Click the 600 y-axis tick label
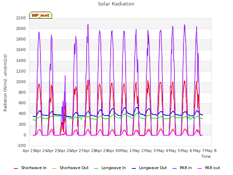Image resolution: width=233 pixels, height=175 pixels. click(22, 103)
